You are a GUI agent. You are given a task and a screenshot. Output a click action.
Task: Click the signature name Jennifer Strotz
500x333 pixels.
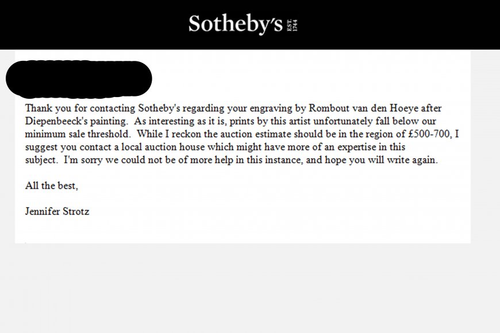(57, 212)
